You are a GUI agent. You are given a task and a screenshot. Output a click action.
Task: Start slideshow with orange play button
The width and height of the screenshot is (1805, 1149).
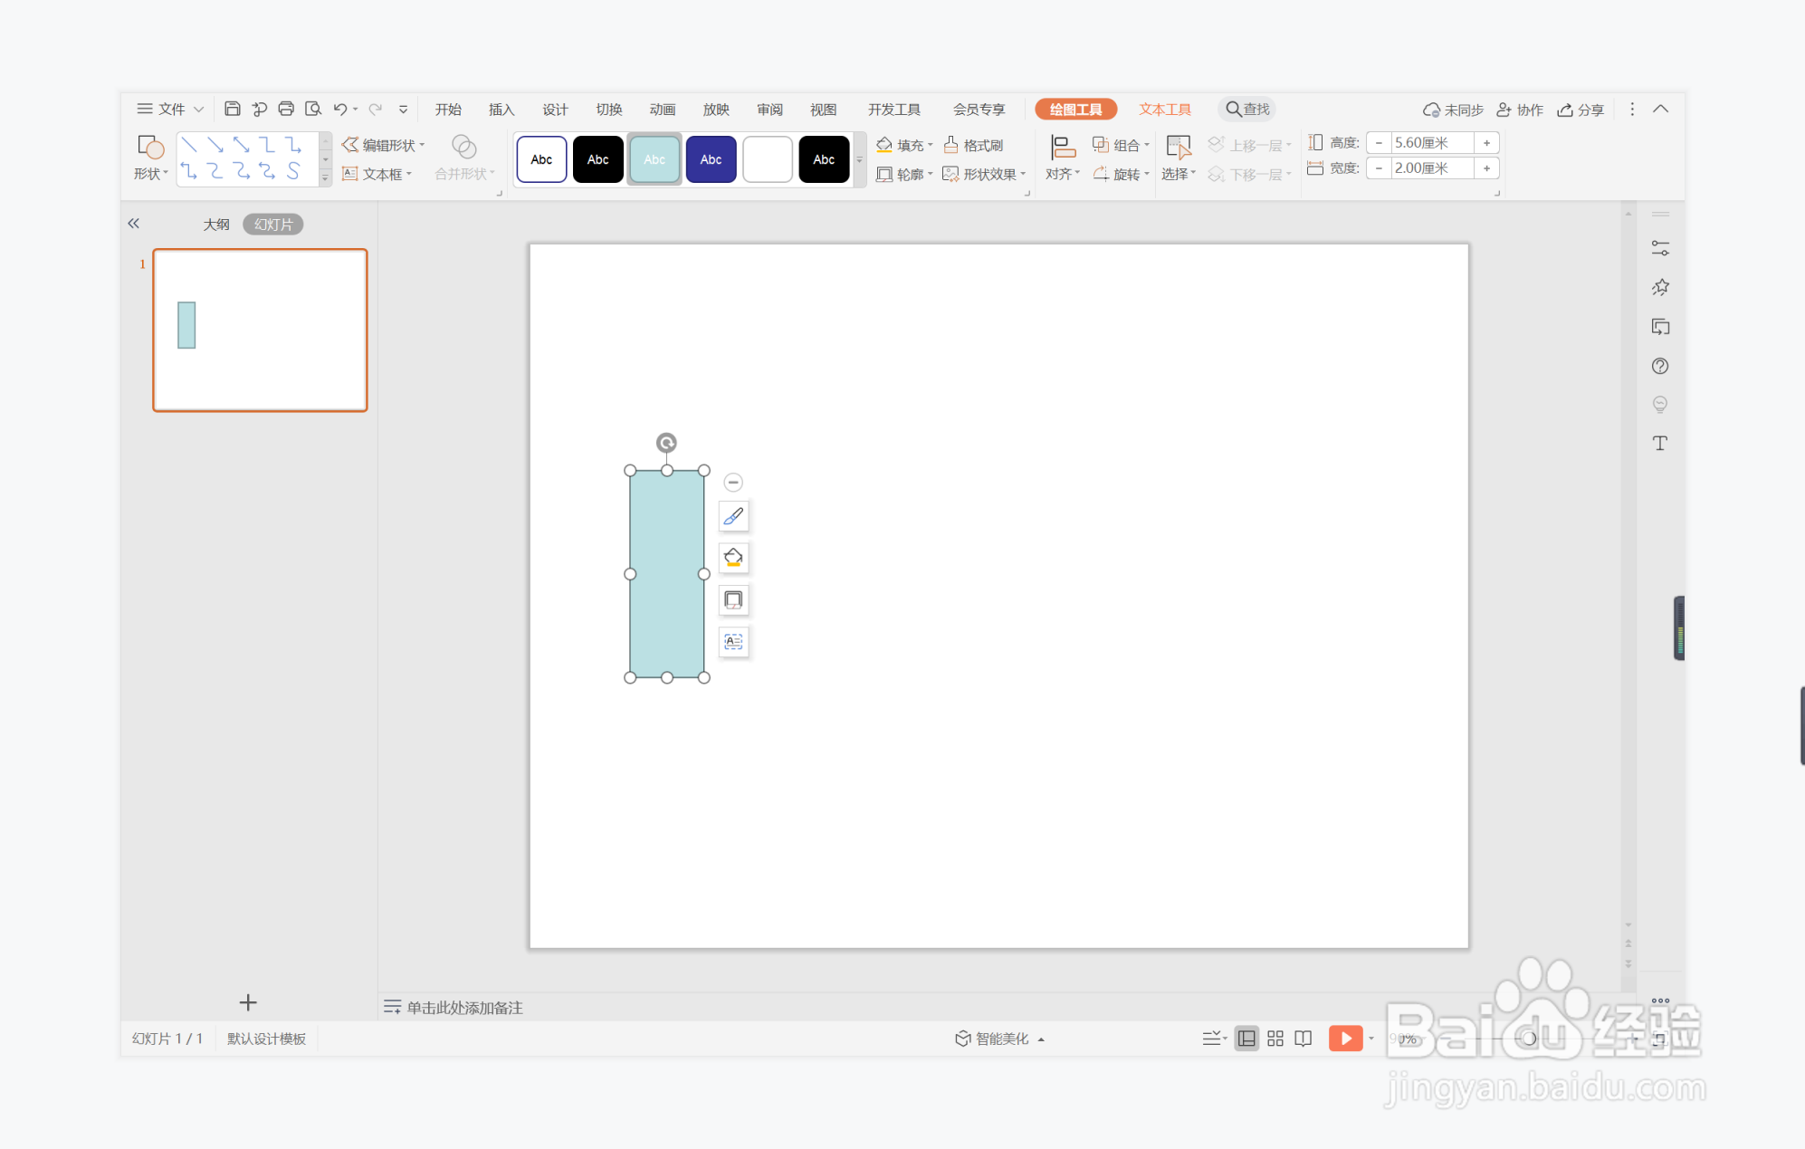pos(1345,1039)
